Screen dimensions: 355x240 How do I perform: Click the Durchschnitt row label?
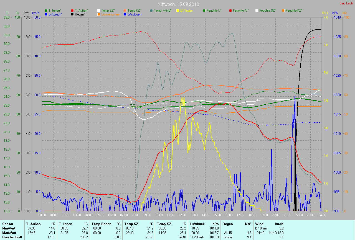[x=12, y=237]
